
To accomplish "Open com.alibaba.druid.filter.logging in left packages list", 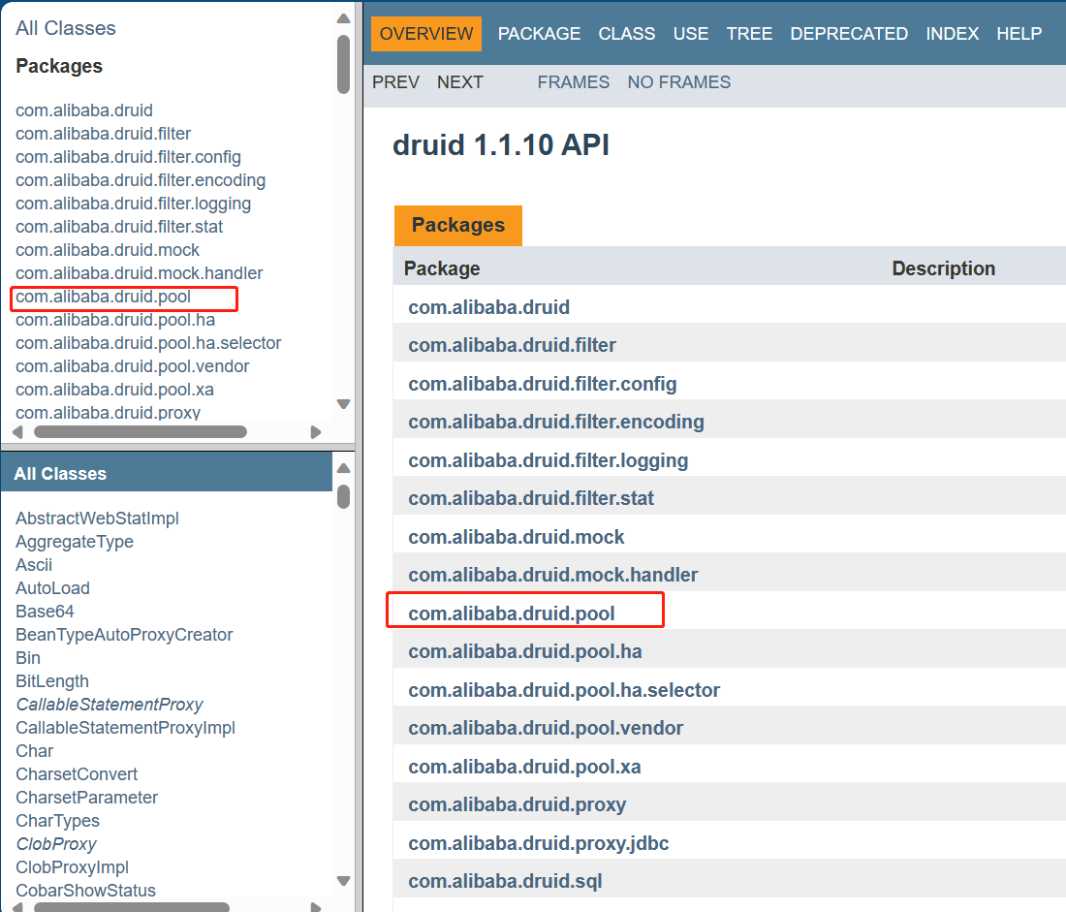I will (134, 204).
